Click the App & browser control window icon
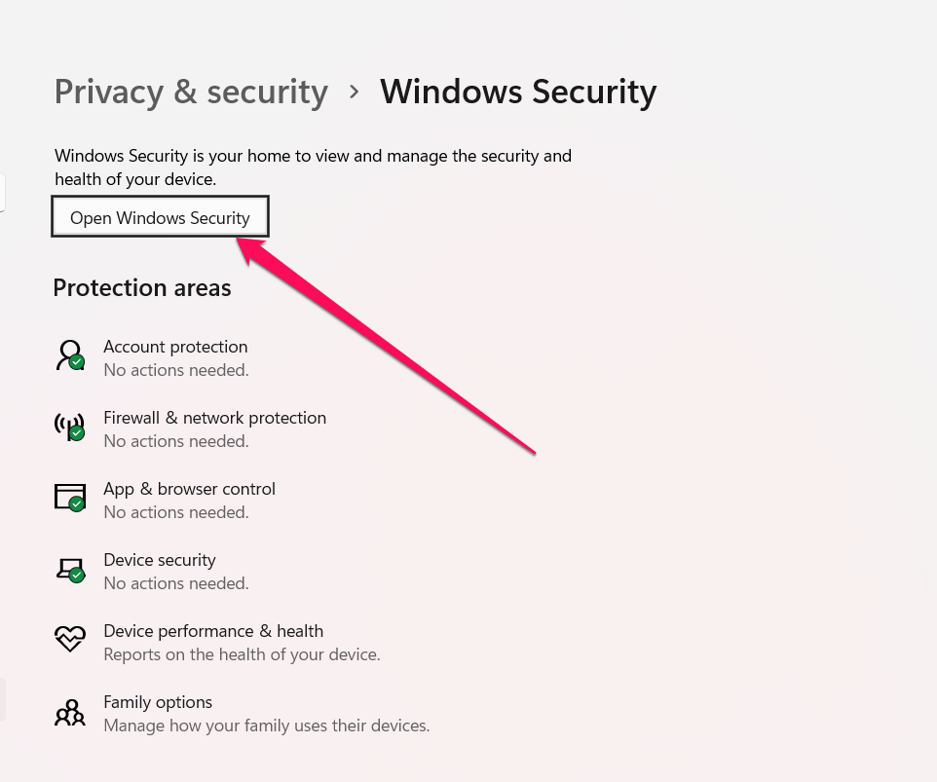The image size is (937, 782). point(70,498)
